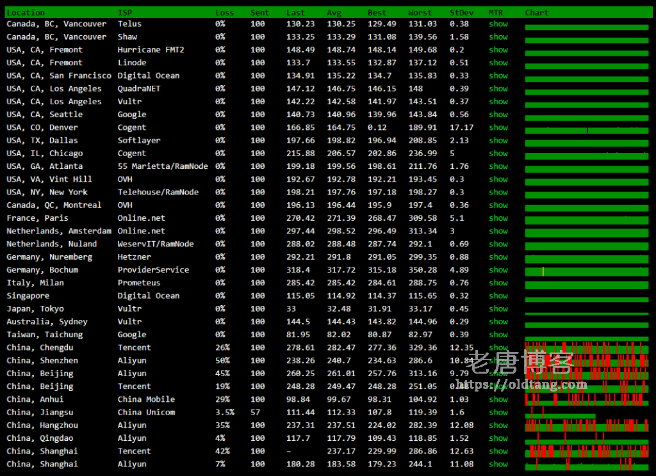Click show for Linode Fremont

tap(498, 63)
